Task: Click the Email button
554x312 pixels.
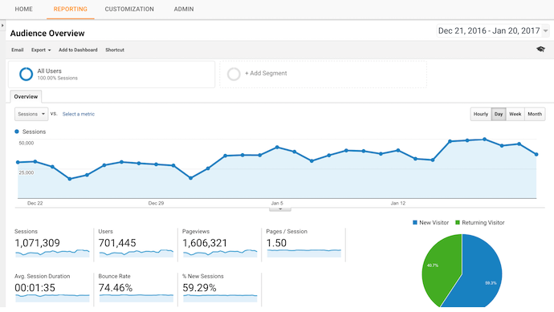Action: (x=18, y=50)
